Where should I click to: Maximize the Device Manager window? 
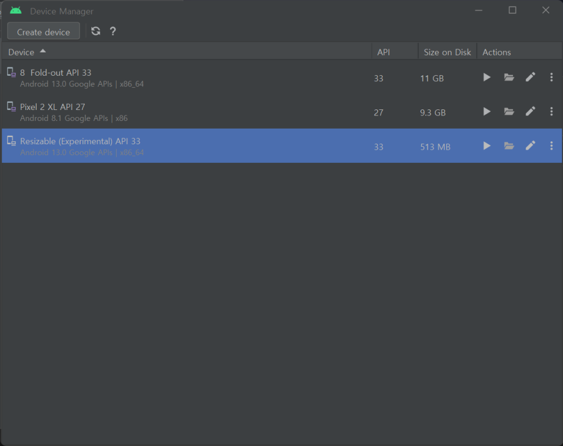click(x=512, y=10)
